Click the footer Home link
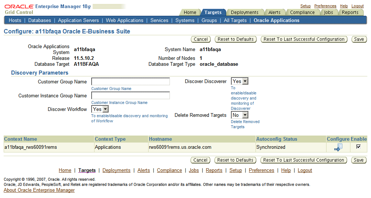The image size is (371, 198). coord(65,170)
